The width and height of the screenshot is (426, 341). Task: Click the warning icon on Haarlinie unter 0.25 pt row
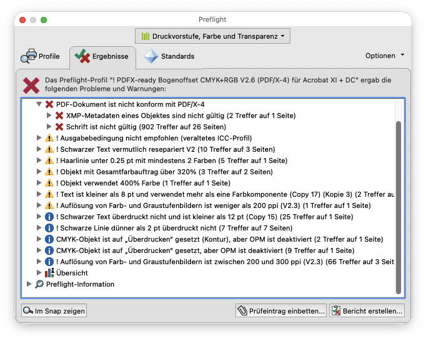49,161
